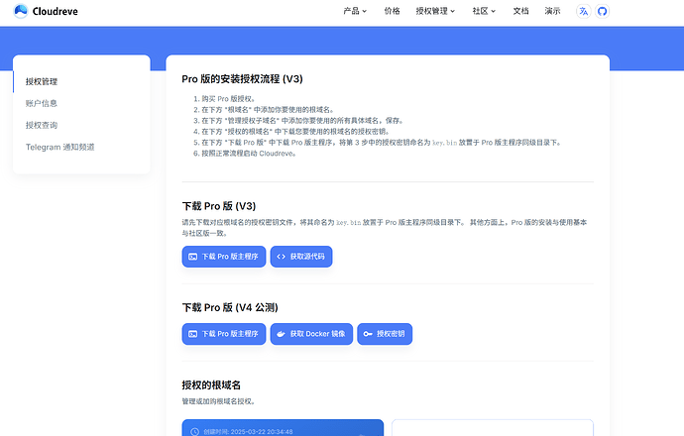Viewport: 684px width, 436px height.
Task: Click the heading Pro 版的安装授权流程 (V3)
Action: [242, 79]
